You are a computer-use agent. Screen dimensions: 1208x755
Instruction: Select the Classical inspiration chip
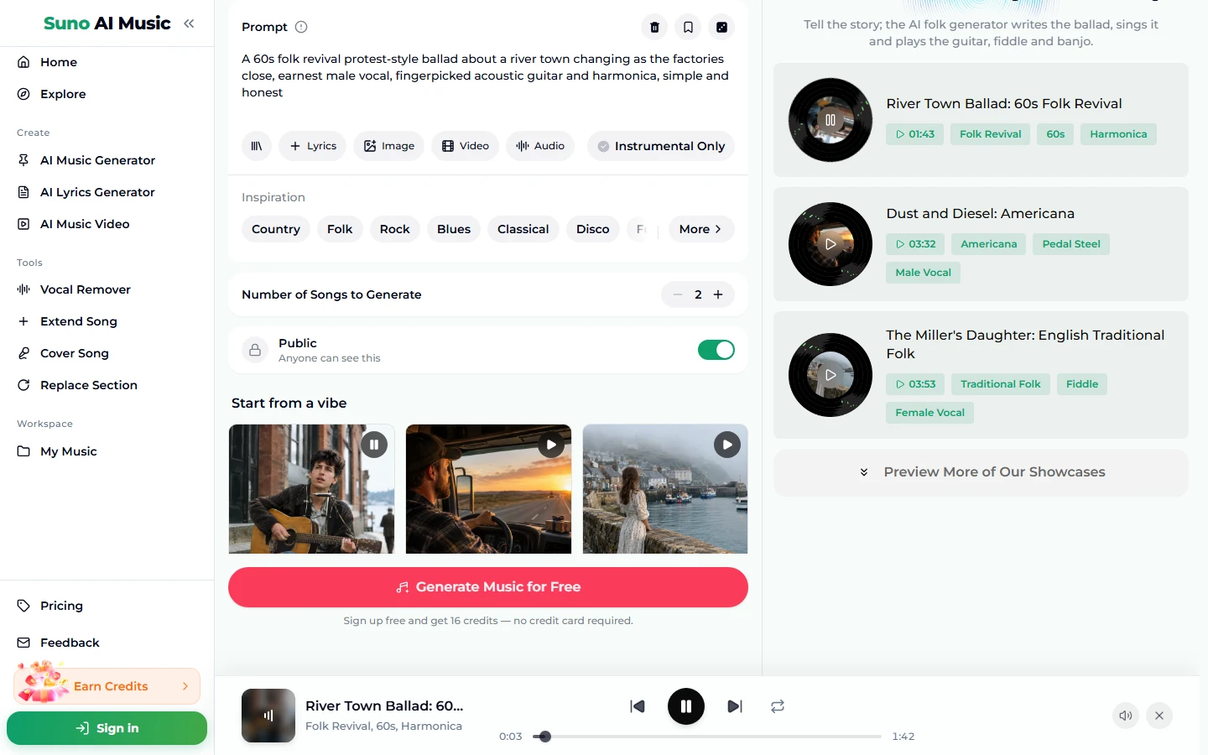tap(523, 229)
